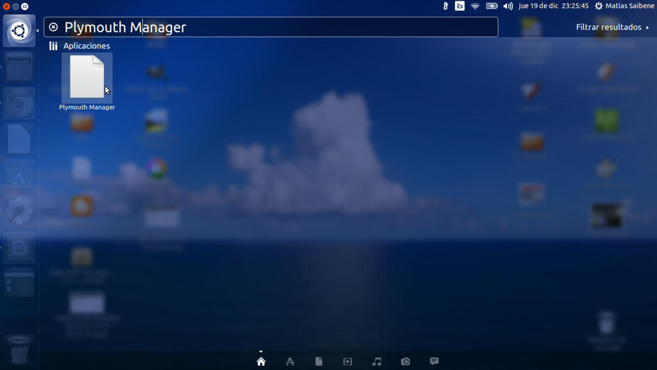Switch to the Files lens

[319, 361]
